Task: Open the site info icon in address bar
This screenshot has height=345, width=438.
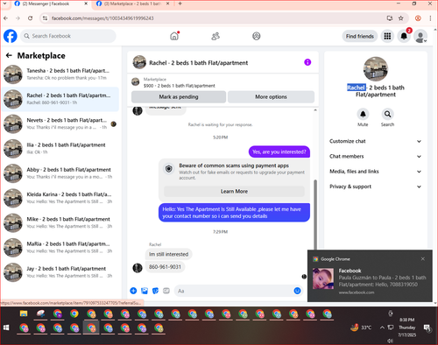Action: point(45,18)
